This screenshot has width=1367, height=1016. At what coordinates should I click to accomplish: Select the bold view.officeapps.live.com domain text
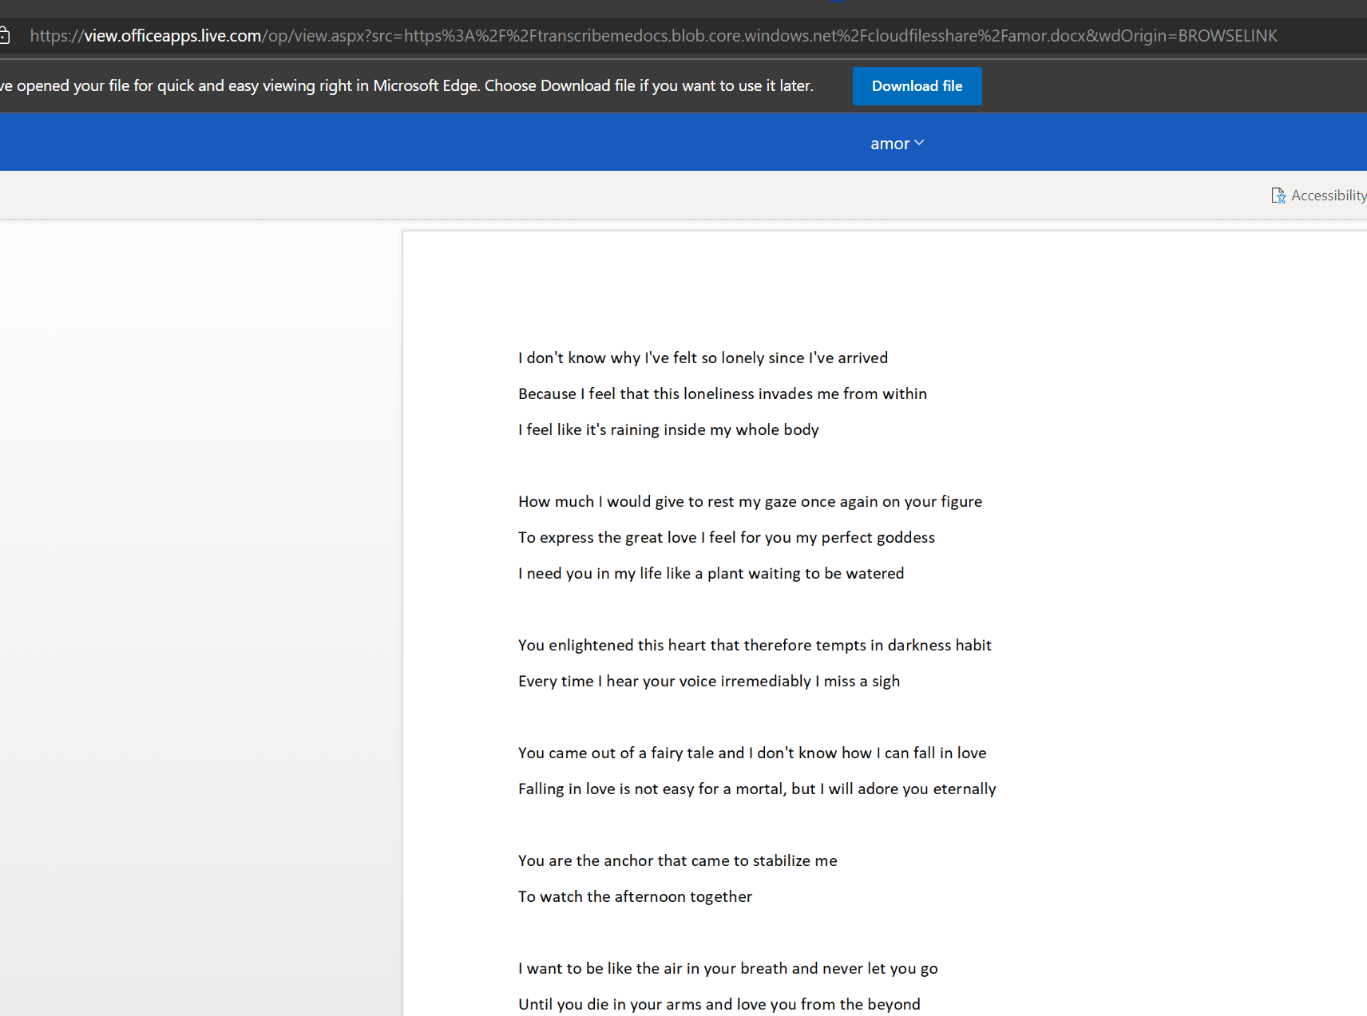[173, 35]
